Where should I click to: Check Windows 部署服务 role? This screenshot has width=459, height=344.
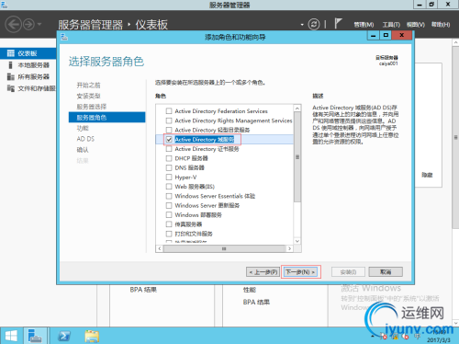(169, 215)
